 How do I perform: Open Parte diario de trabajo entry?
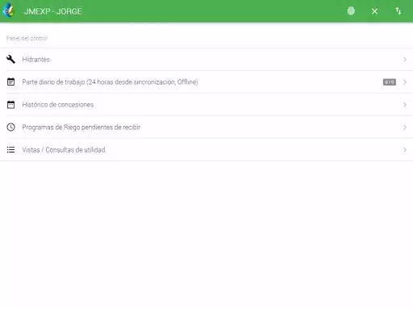click(206, 82)
